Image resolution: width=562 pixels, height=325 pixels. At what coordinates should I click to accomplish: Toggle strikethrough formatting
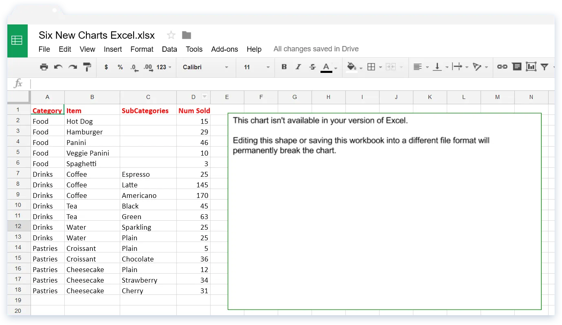(x=312, y=67)
